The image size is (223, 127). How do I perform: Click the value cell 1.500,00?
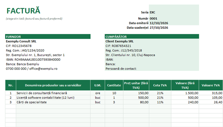click(185, 93)
